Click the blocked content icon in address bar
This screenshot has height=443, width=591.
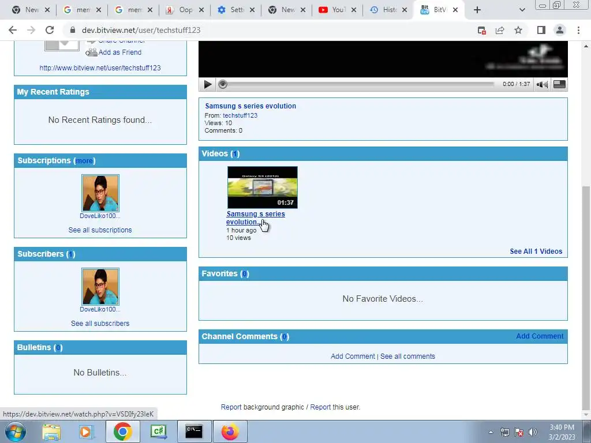pyautogui.click(x=482, y=30)
